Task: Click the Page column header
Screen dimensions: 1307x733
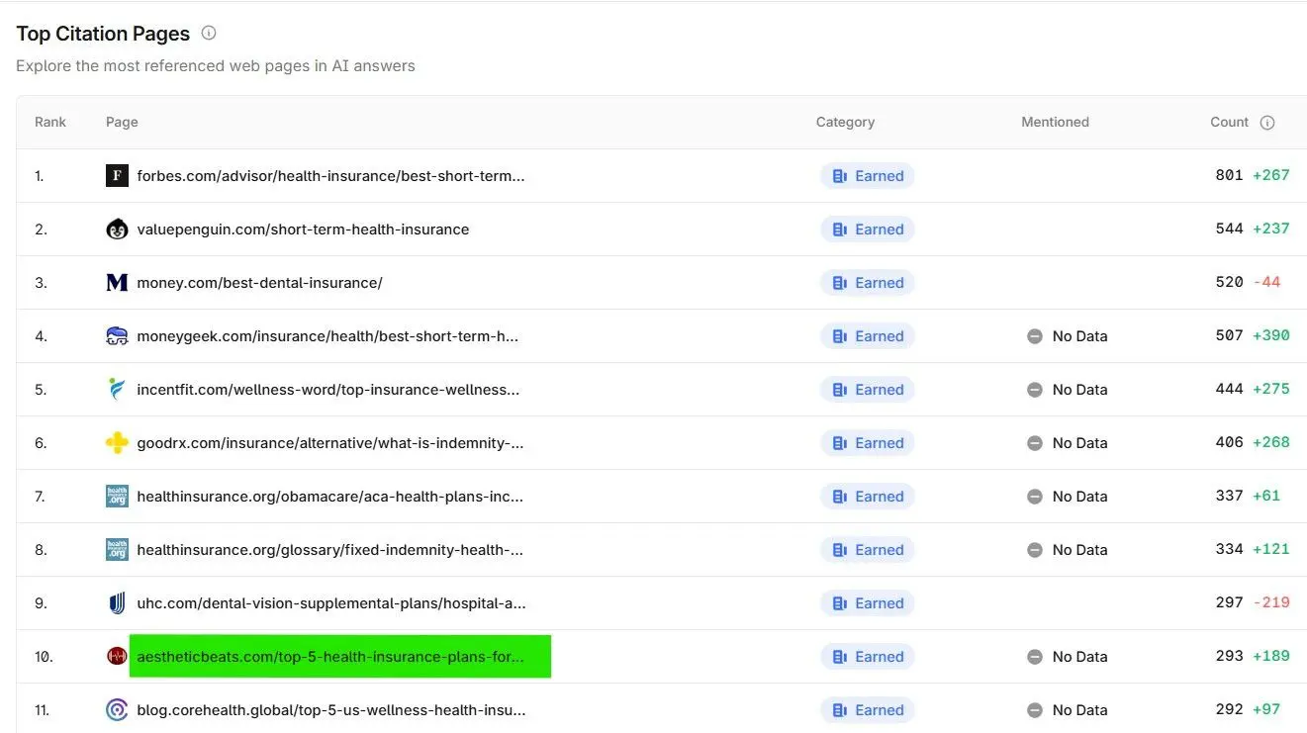Action: 122,123
